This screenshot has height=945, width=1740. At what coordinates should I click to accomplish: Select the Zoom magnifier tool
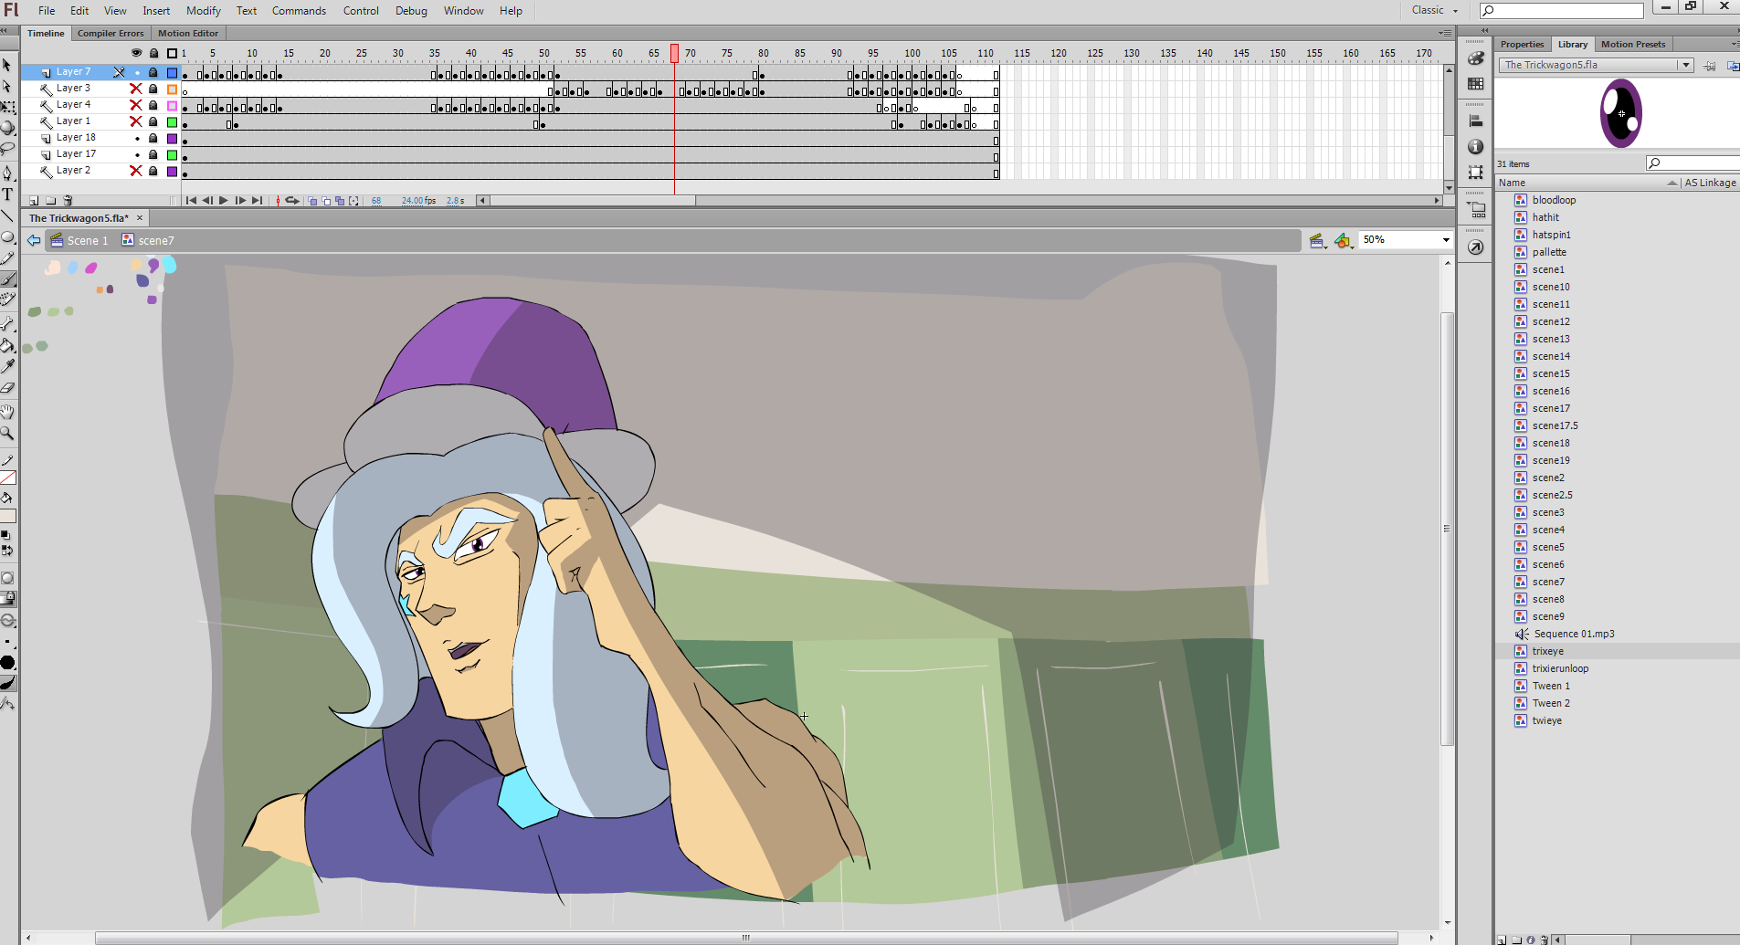click(7, 434)
